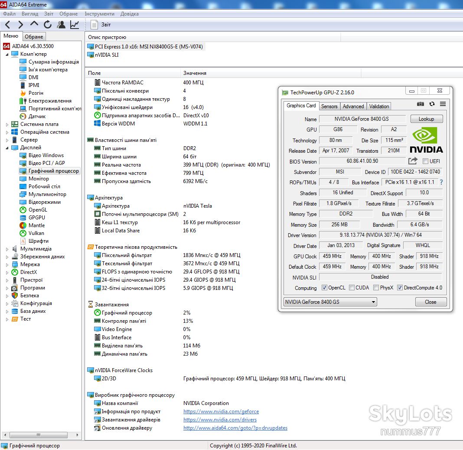Open the Розгін flame icon item

[32, 93]
